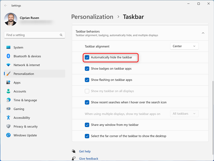The height and width of the screenshot is (161, 214).
Task: Open System settings category
Action: [35, 47]
